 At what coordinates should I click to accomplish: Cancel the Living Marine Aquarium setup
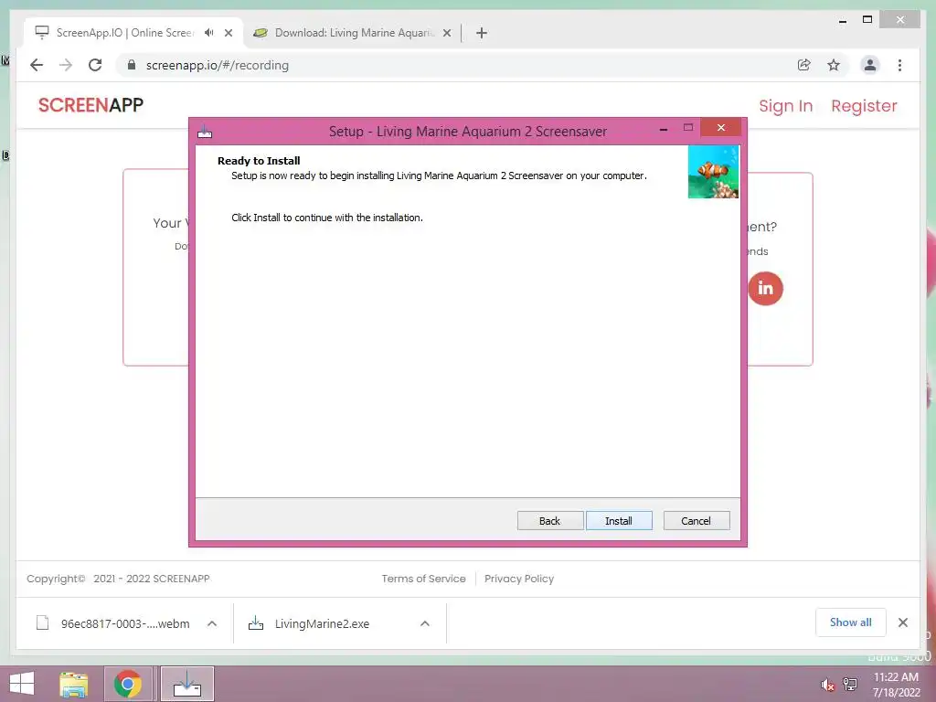click(696, 520)
